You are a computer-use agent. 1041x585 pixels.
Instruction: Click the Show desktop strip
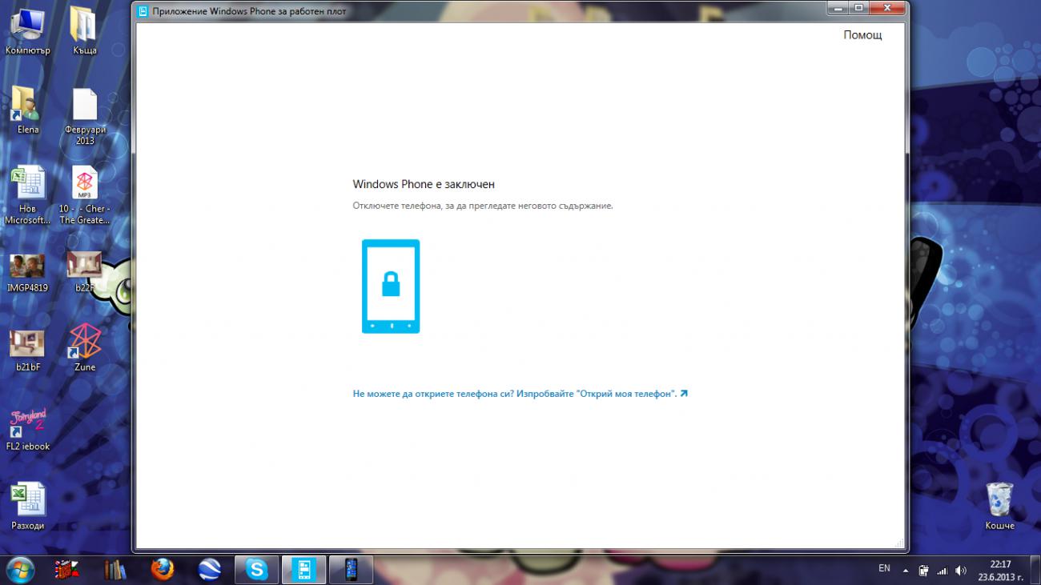tap(1035, 569)
